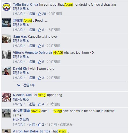Like Nicolas Aun's comment via いいね！
The height and width of the screenshot is (133, 129).
[19, 104]
